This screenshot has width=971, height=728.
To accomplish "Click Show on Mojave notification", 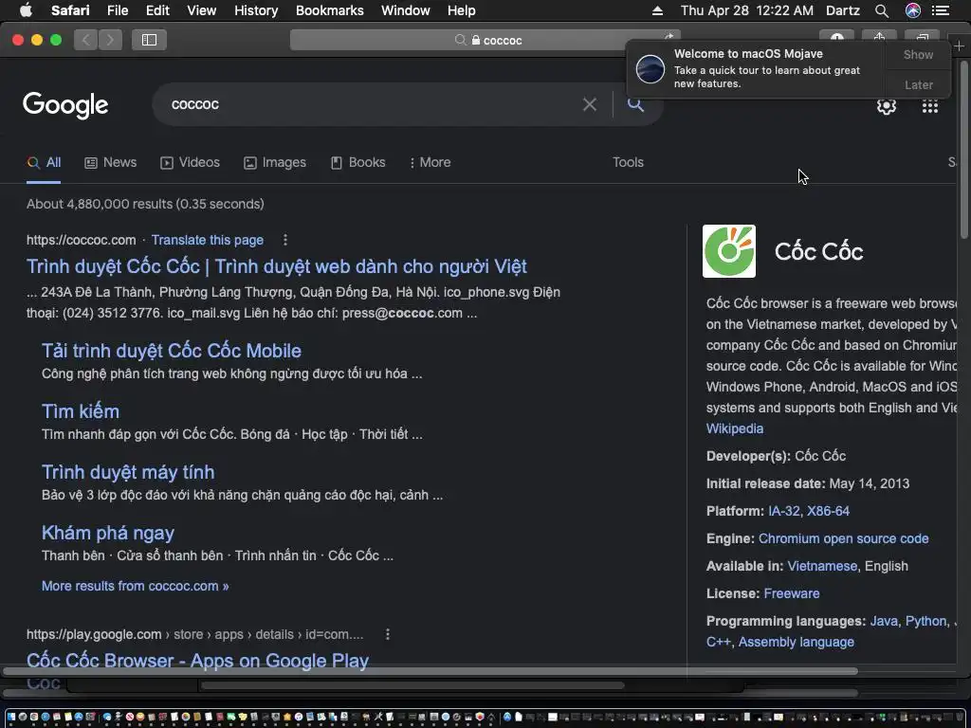I will click(918, 54).
